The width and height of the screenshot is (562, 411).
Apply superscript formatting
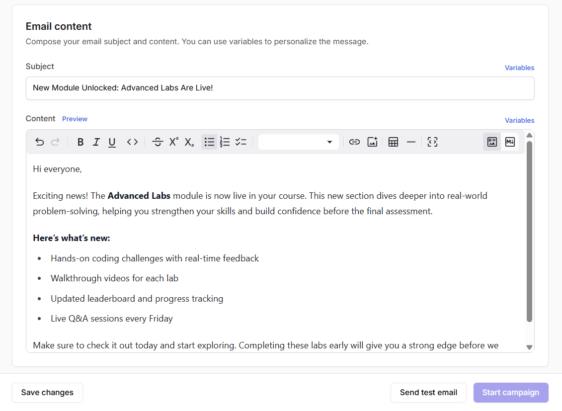pos(173,142)
